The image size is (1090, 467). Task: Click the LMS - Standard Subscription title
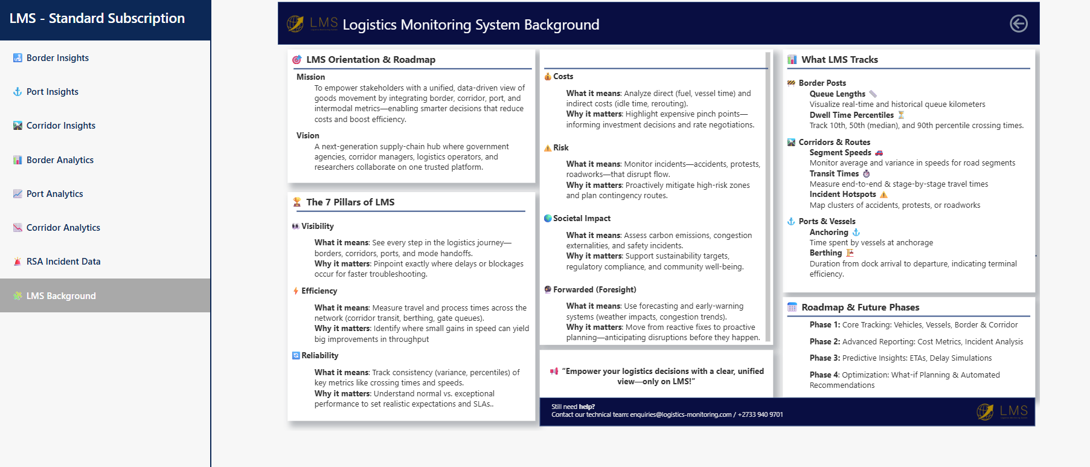[97, 18]
